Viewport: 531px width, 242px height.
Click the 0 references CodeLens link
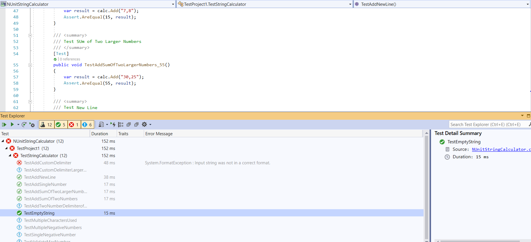click(x=70, y=59)
